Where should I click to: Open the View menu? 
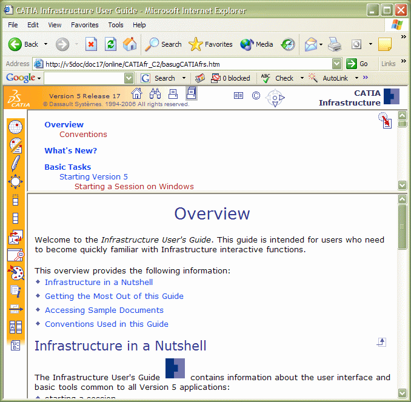(55, 25)
